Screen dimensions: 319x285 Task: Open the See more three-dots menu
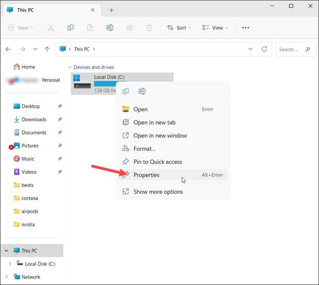click(x=245, y=28)
